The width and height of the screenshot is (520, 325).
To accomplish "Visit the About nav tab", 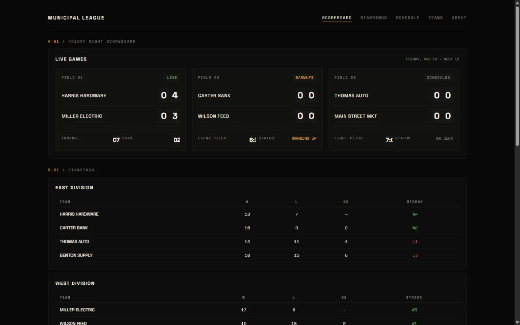I will 459,18.
